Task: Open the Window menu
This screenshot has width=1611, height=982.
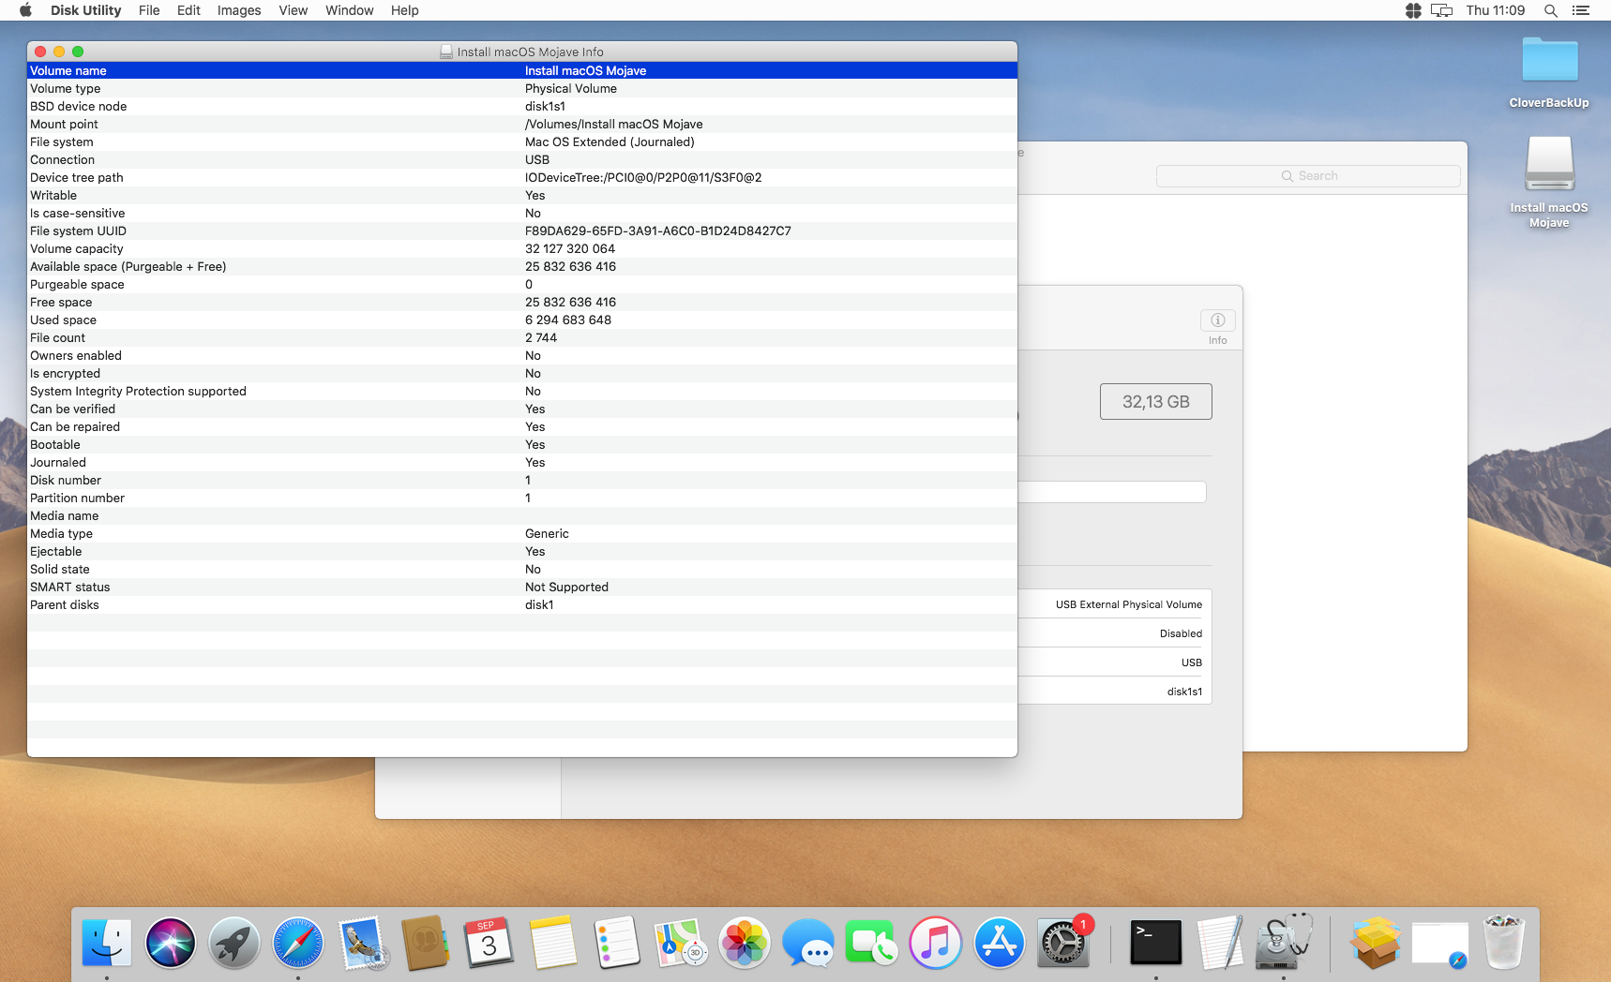Action: (x=349, y=10)
